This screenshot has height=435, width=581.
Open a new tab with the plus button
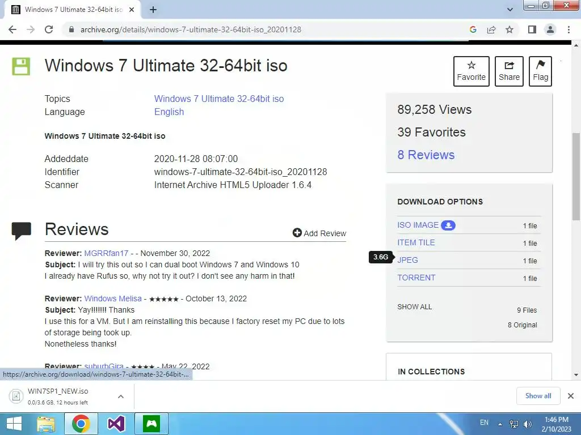153,10
